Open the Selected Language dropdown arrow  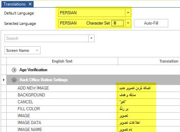tap(128, 23)
